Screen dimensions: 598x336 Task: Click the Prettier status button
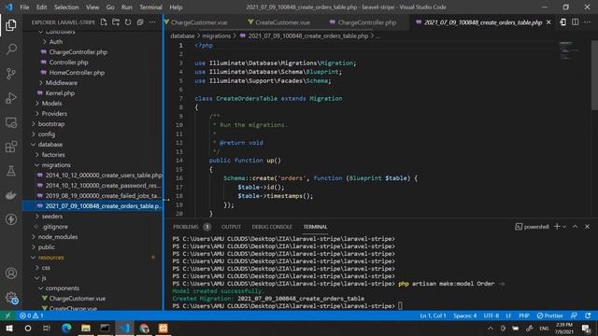[549, 315]
